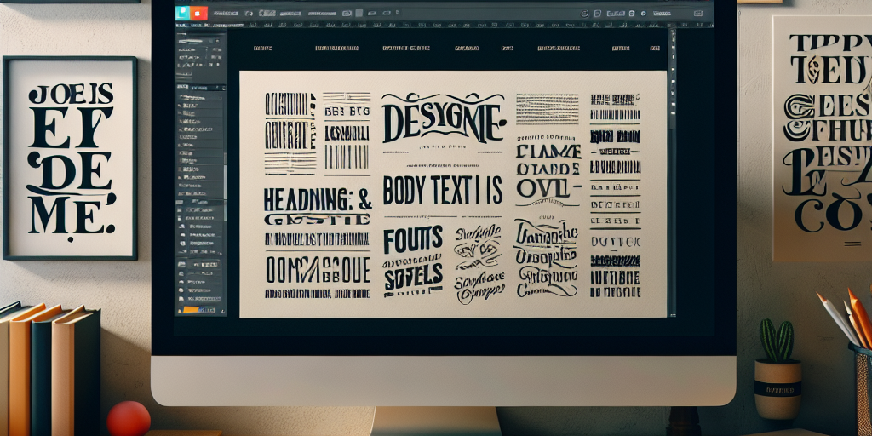Select the 'BODY TEXT IS' sample
This screenshot has height=436, width=872.
pos(442,189)
